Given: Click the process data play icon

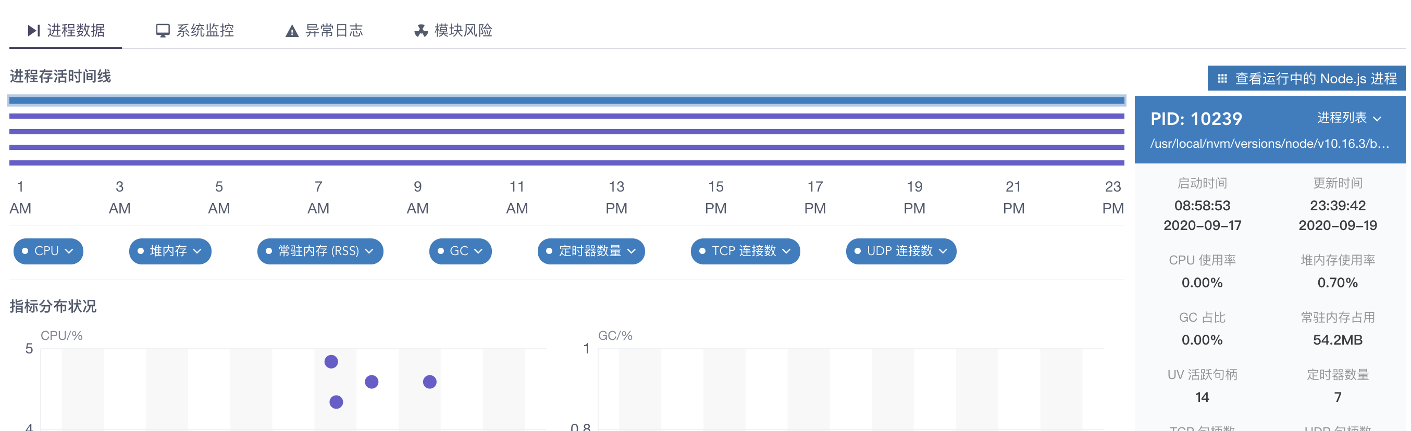Looking at the screenshot, I should pos(34,31).
